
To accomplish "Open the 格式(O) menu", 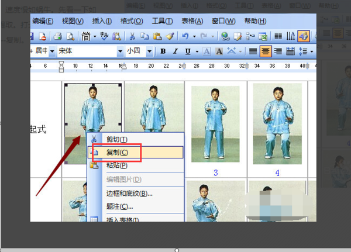I will coord(132,21).
